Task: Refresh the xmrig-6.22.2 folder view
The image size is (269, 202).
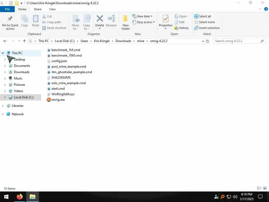Action: click(208, 41)
